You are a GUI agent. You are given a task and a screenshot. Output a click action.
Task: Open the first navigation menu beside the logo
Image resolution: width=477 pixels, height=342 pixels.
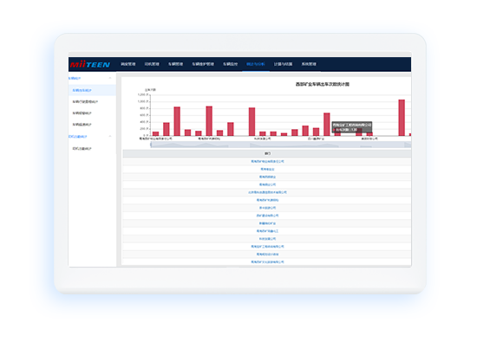click(128, 64)
